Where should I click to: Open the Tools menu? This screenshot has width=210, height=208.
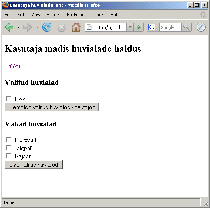pyautogui.click(x=99, y=15)
